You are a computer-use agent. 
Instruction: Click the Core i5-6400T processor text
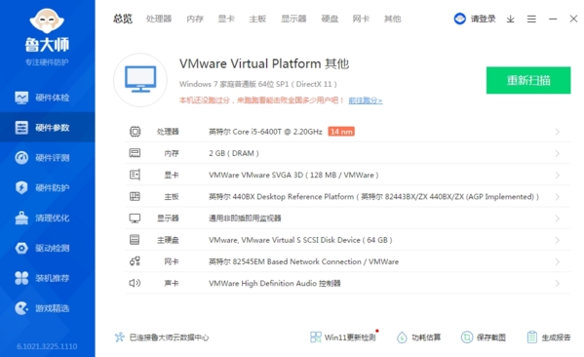pyautogui.click(x=265, y=132)
